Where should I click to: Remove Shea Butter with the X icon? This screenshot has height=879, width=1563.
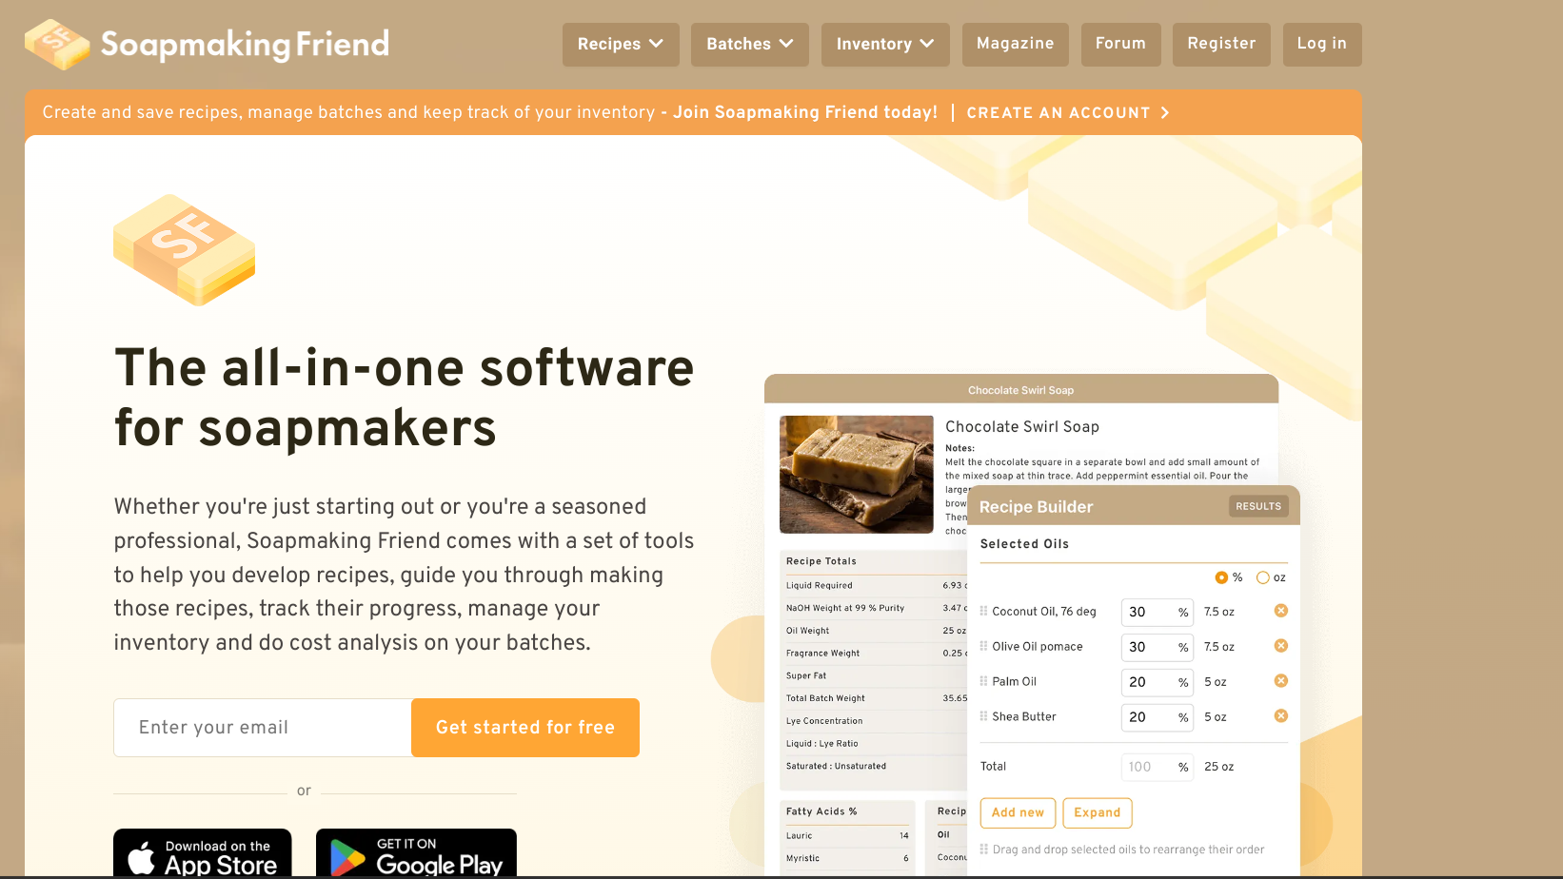point(1281,716)
